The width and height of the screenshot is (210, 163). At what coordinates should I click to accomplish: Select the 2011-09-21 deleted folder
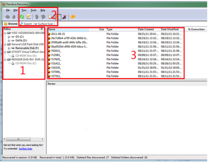coord(58,33)
